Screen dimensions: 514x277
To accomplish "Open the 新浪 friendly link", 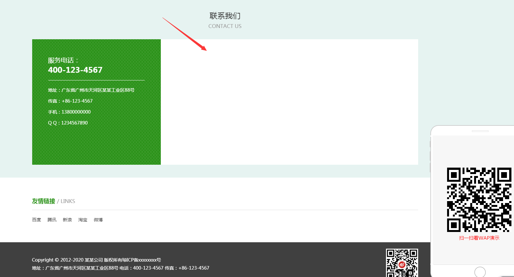I will click(67, 220).
